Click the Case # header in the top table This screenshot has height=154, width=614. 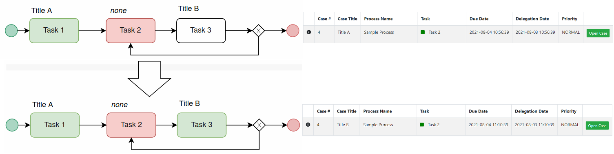324,19
